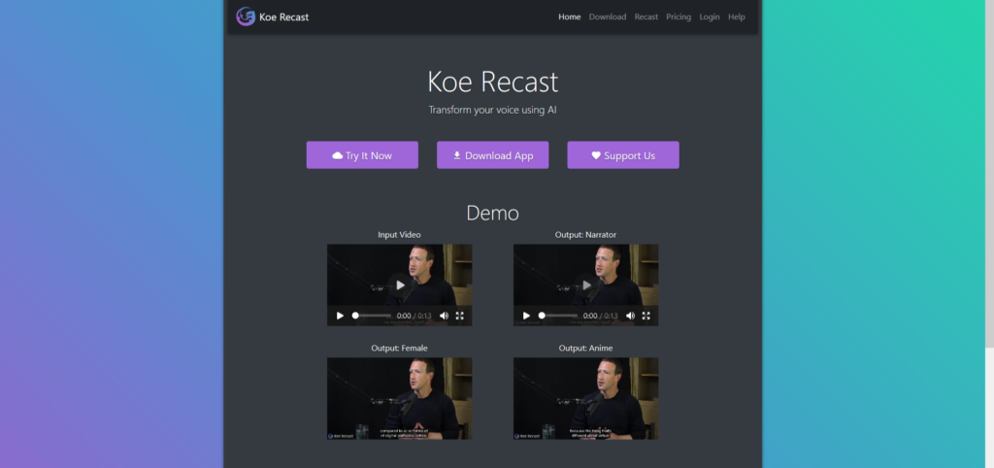Go to the Home nav item
Image resolution: width=994 pixels, height=468 pixels.
[569, 17]
